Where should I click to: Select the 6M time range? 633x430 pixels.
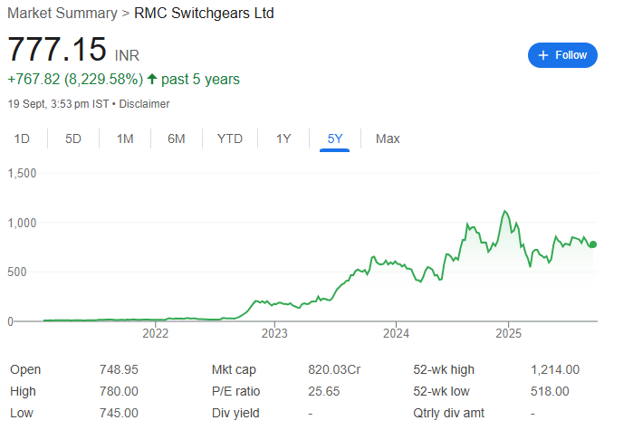point(177,139)
